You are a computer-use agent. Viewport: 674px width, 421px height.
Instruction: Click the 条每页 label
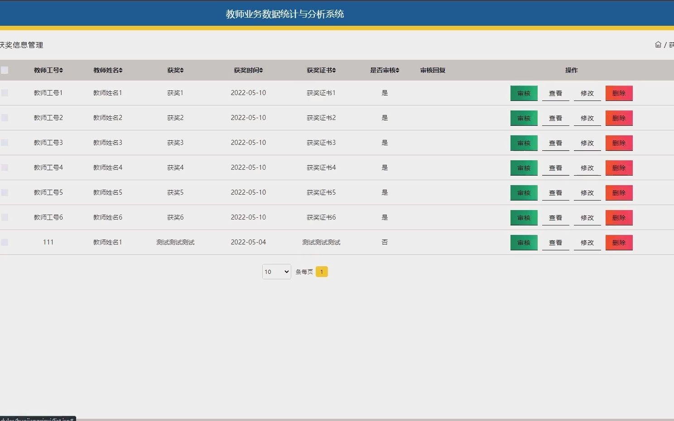coord(304,272)
